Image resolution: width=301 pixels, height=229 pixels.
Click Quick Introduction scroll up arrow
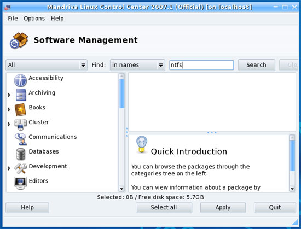tap(292, 138)
